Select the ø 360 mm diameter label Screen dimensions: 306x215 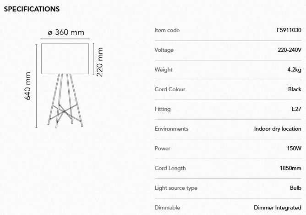click(x=66, y=32)
